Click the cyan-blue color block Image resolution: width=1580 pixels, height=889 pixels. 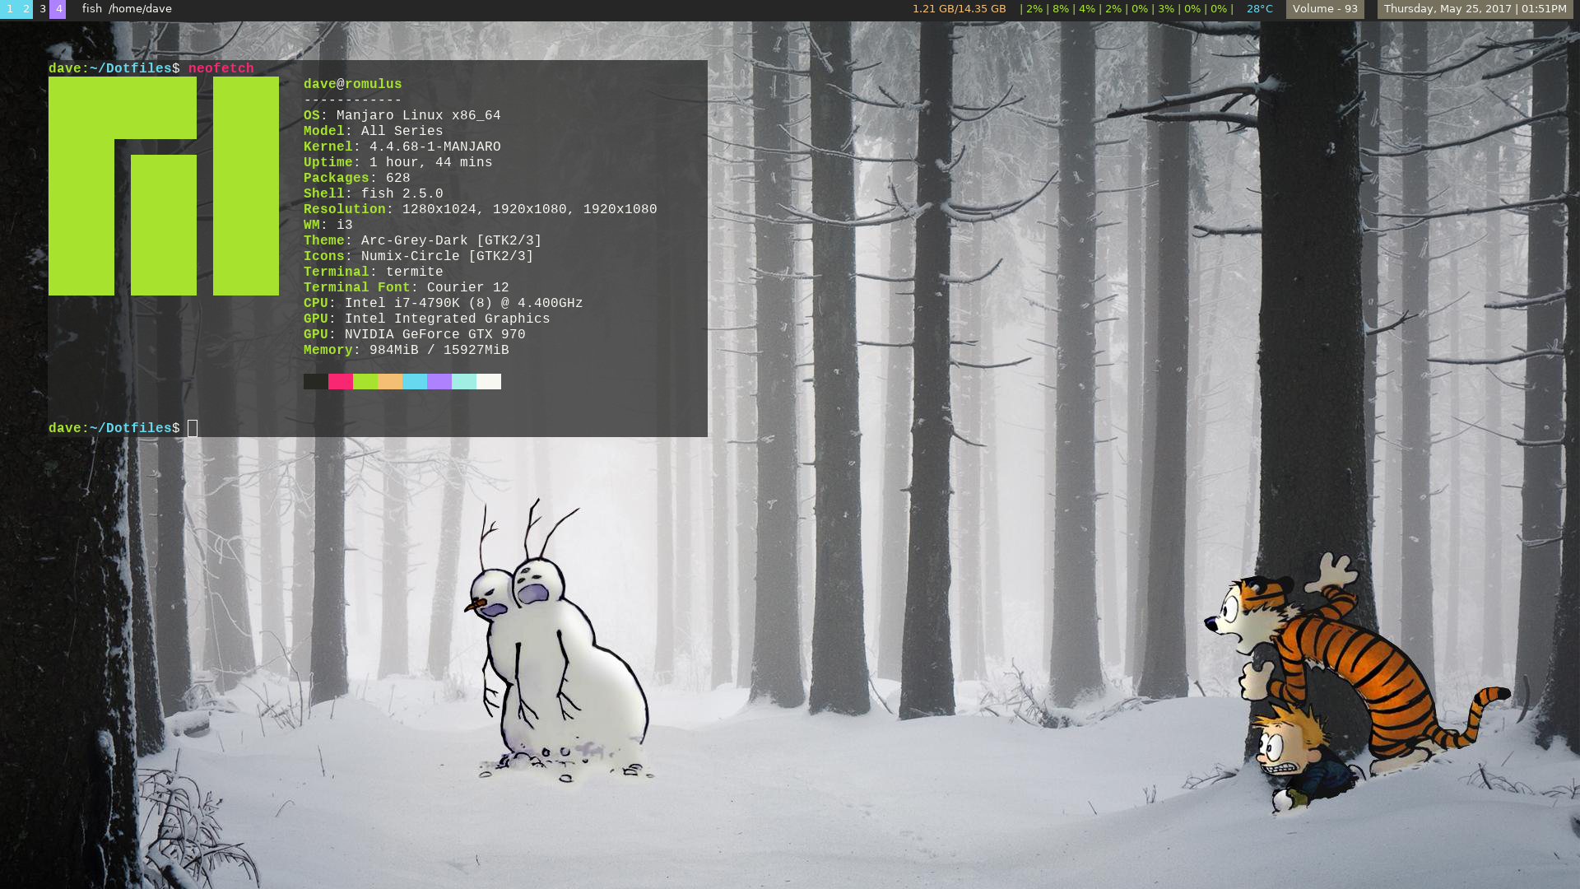[414, 381]
